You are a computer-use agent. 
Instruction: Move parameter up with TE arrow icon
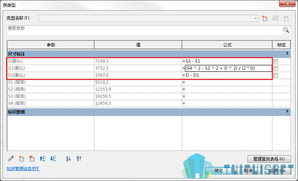42,159
